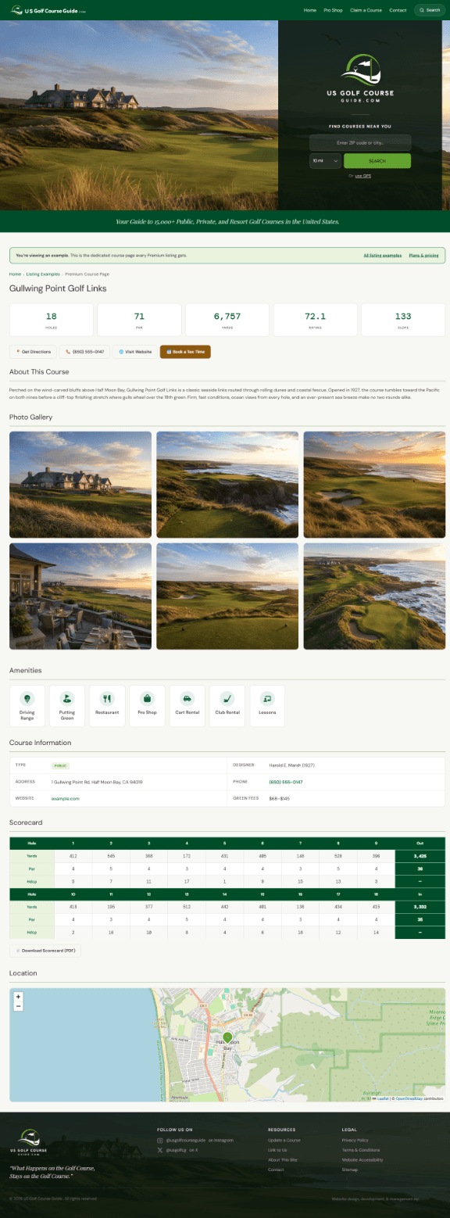
Task: Zoom in on the location map
Action: pyautogui.click(x=18, y=998)
